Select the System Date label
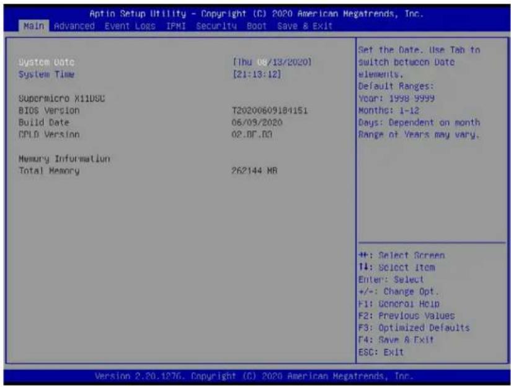511x387 pixels. click(x=47, y=62)
